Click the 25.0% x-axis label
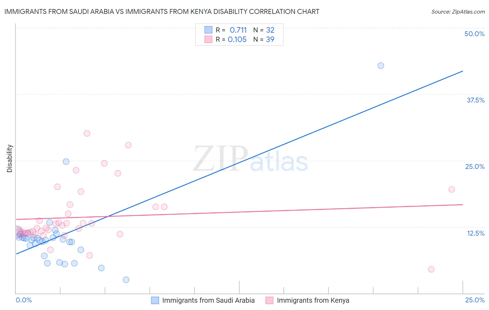 475,300
